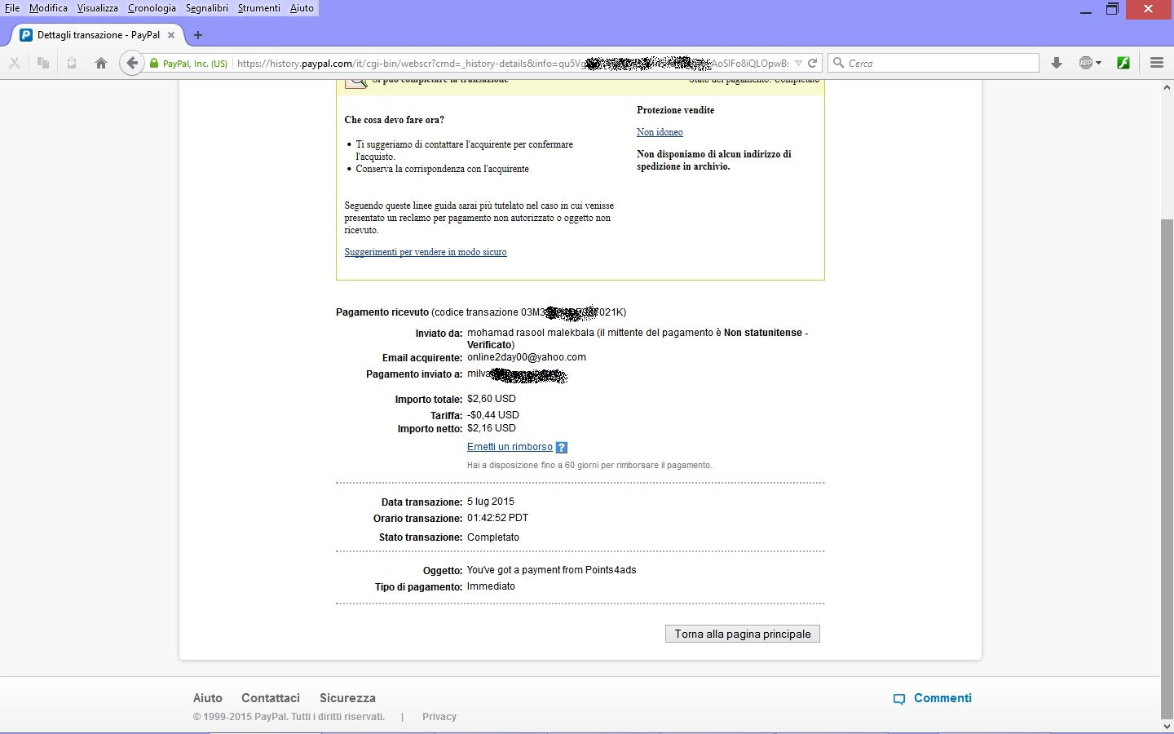Viewport: 1174px width, 734px height.
Task: Open the Aiuto footer link
Action: pos(208,698)
